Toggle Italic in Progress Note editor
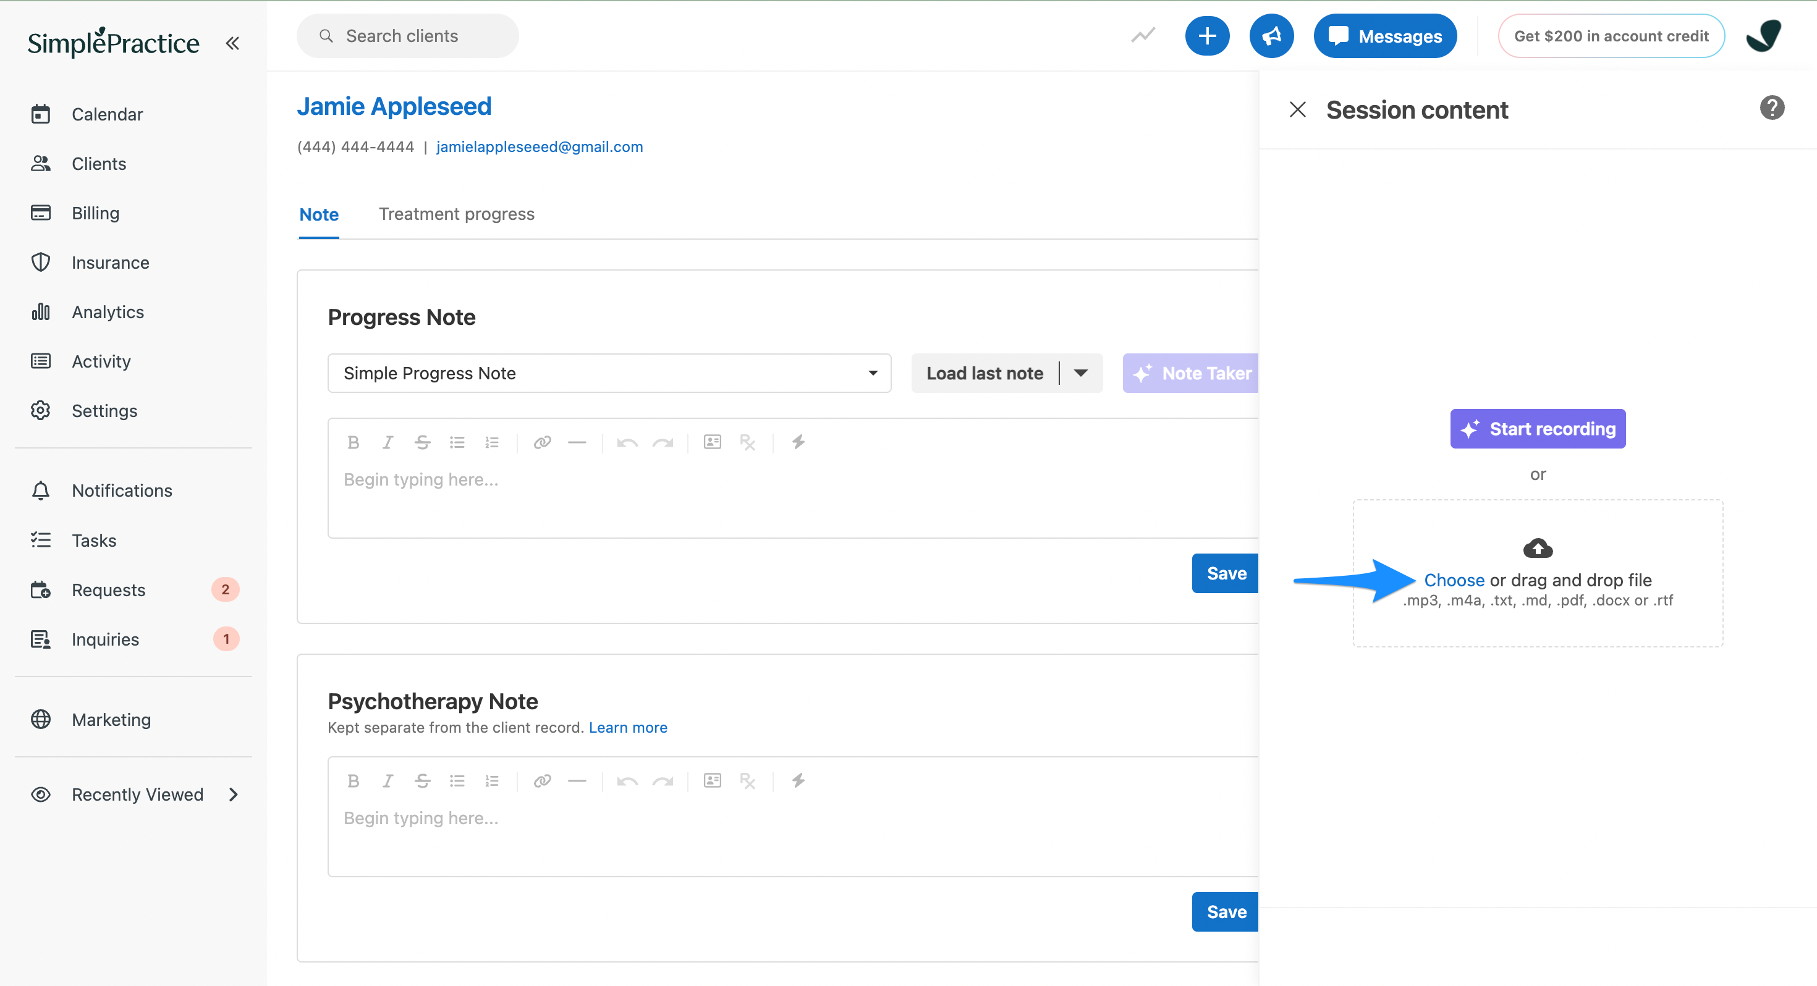The width and height of the screenshot is (1817, 986). point(388,442)
